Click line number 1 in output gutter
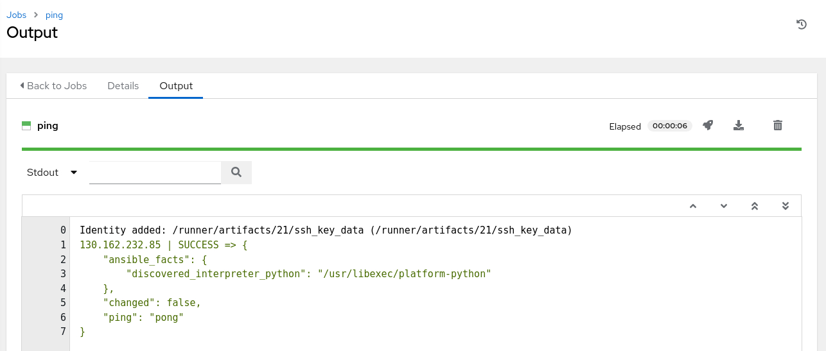This screenshot has width=826, height=351. tap(63, 244)
